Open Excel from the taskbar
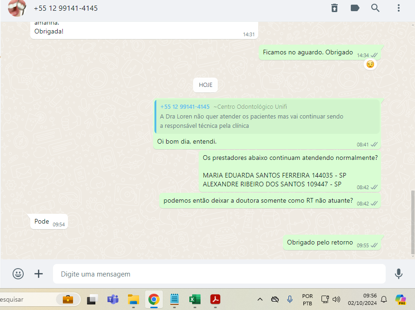The width and height of the screenshot is (415, 310). click(x=194, y=299)
